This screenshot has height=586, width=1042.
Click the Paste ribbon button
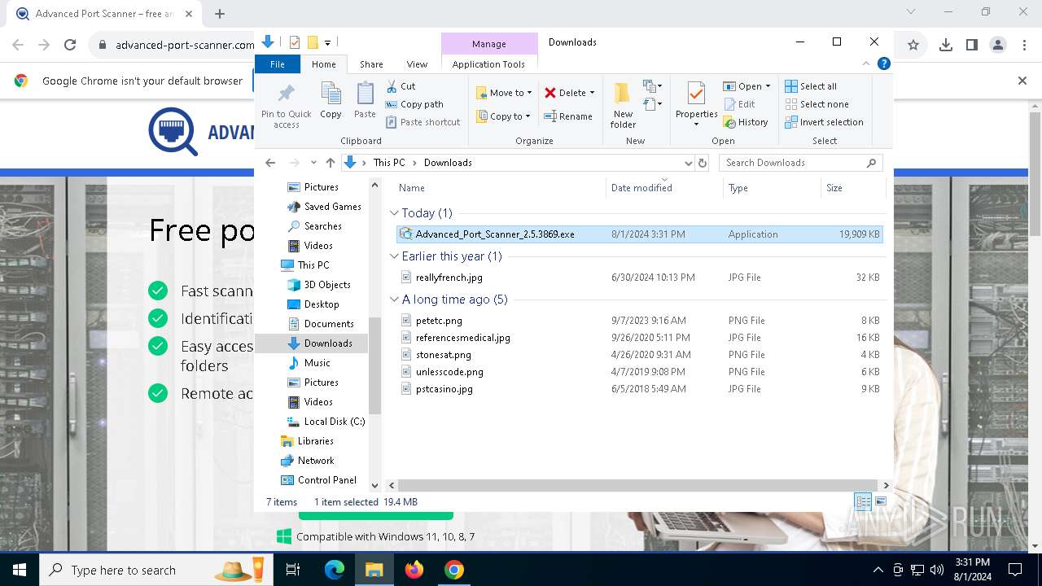365,101
